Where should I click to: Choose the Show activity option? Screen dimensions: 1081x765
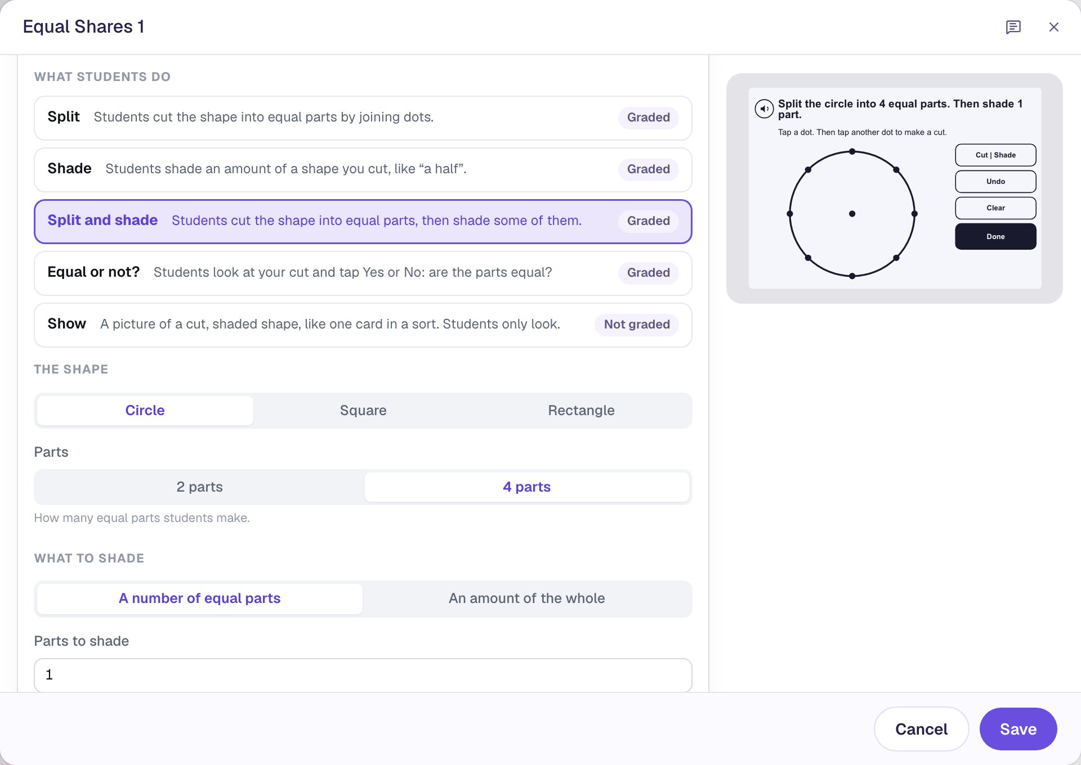coord(363,325)
